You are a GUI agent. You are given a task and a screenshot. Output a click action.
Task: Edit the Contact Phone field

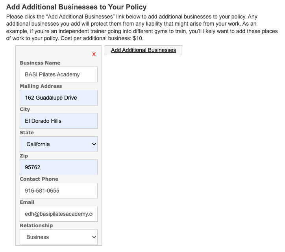coord(59,191)
